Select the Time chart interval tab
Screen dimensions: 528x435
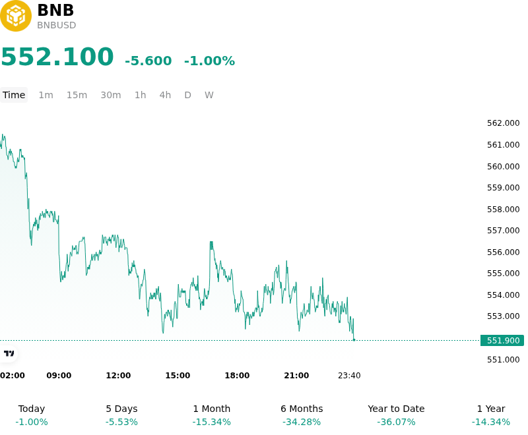14,95
